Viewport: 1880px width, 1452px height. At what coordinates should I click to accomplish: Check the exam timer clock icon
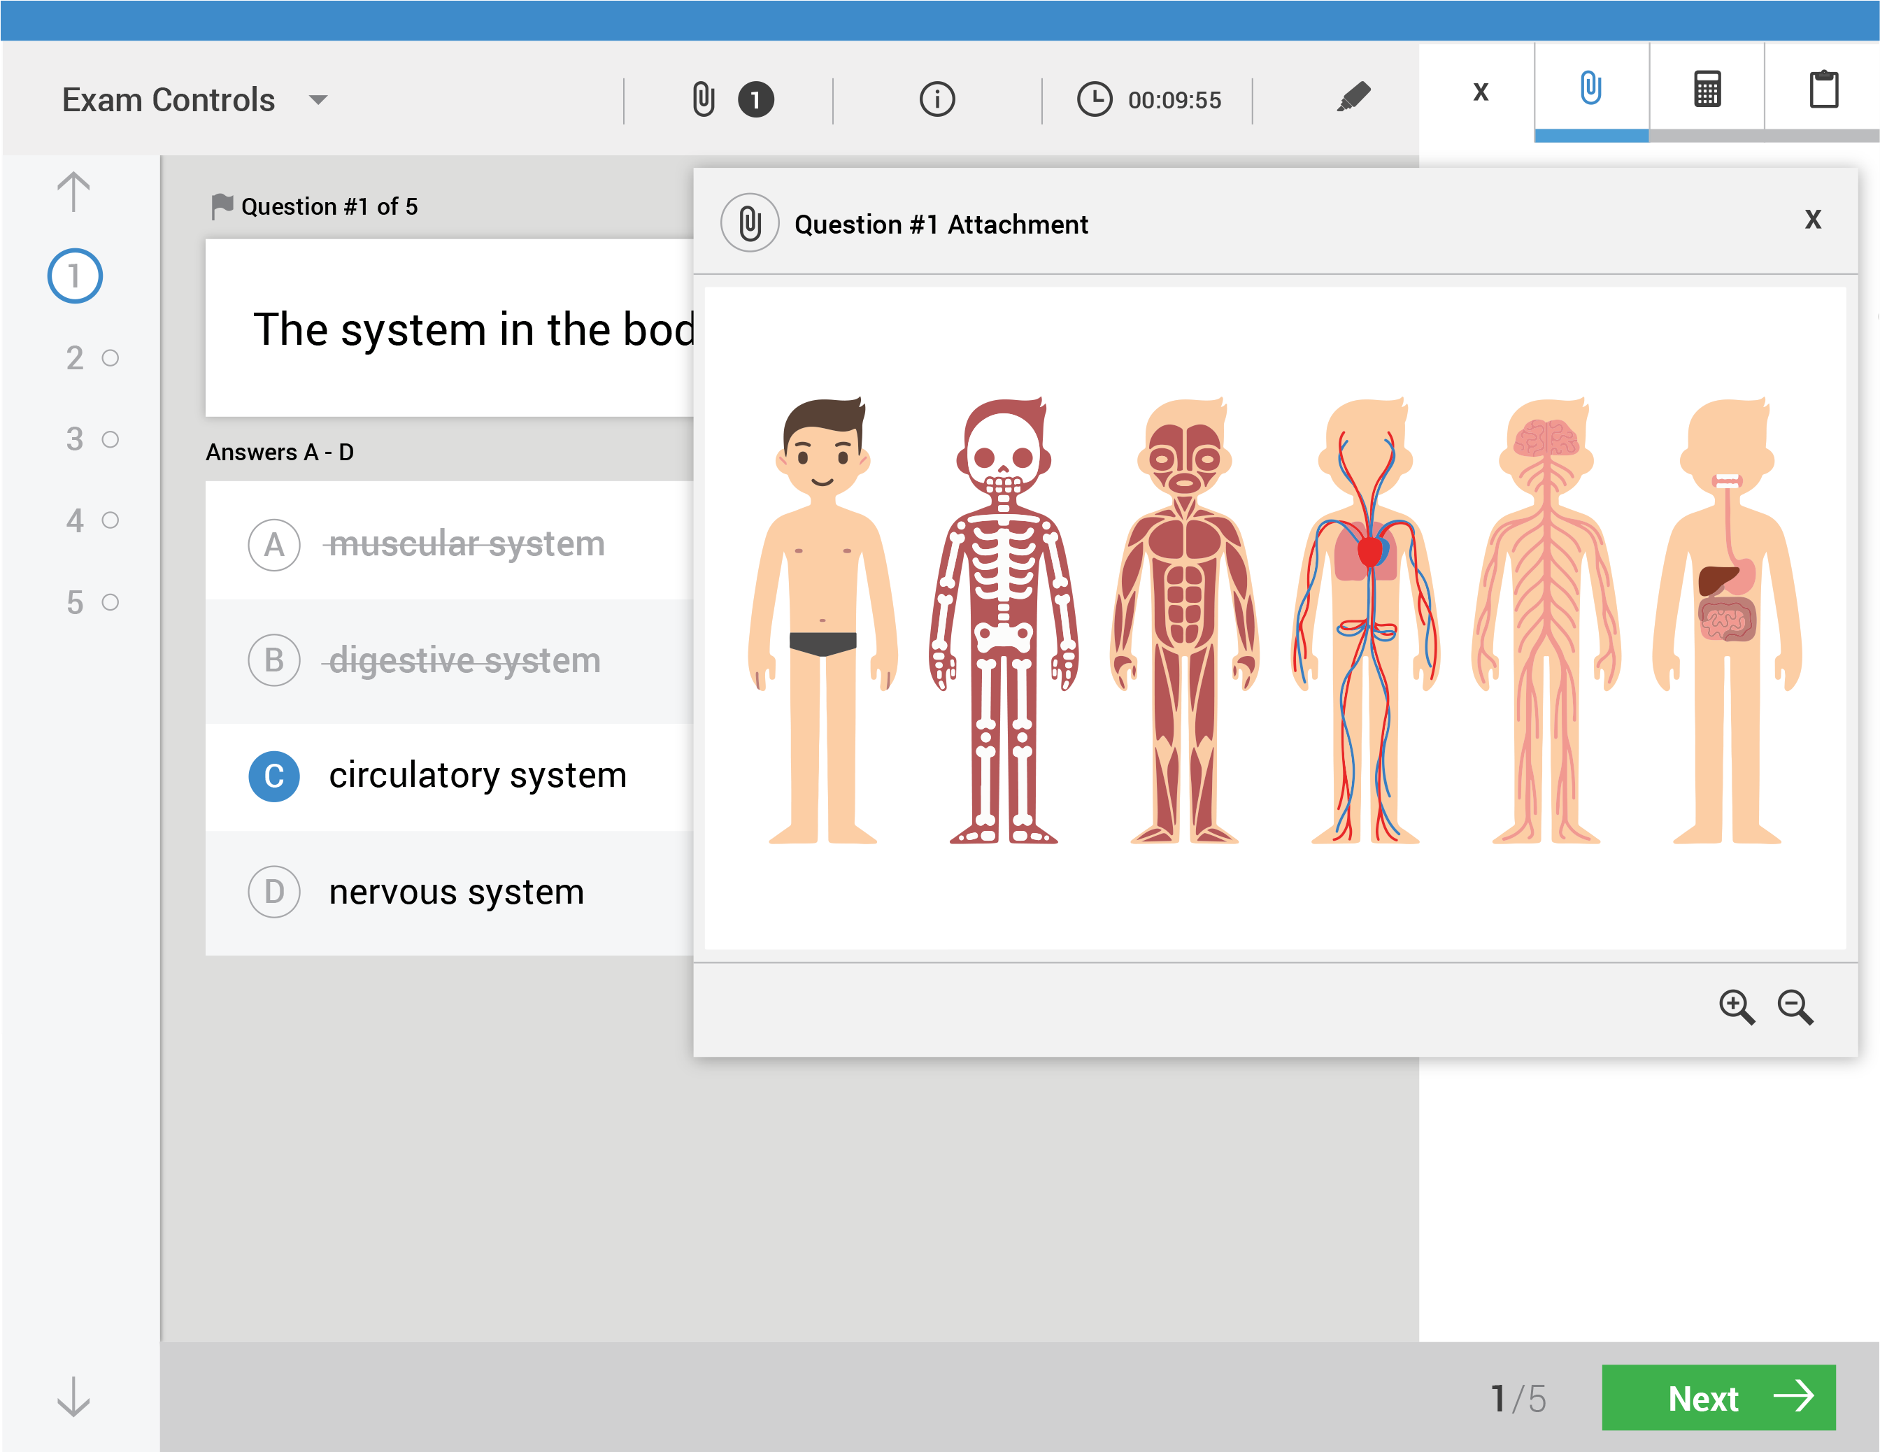point(1095,99)
